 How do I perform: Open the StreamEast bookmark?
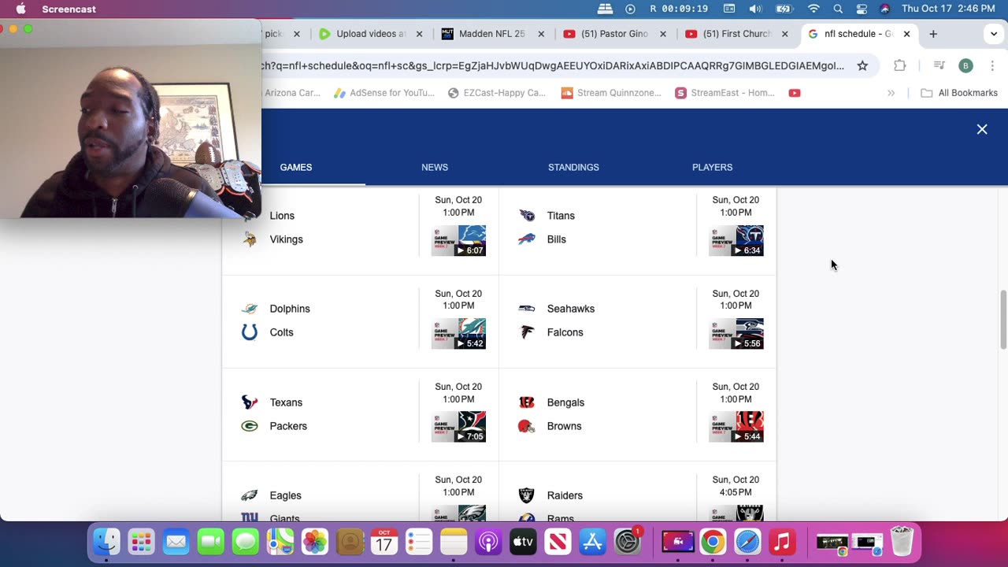(725, 93)
